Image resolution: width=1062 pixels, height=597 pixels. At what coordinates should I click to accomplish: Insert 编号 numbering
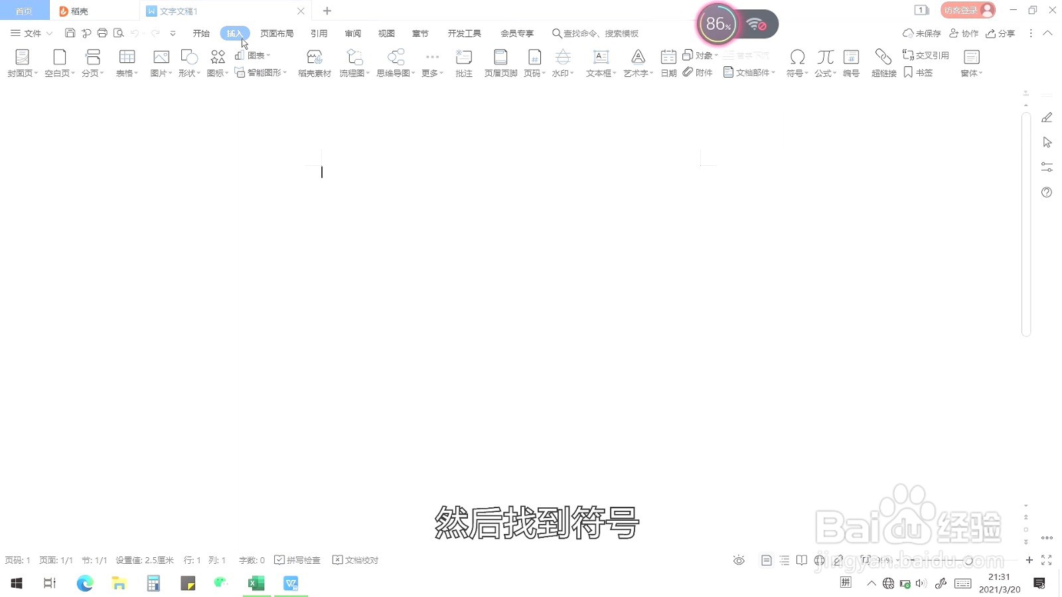(851, 63)
